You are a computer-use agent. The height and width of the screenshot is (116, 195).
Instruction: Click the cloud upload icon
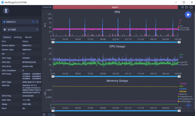[191, 7]
